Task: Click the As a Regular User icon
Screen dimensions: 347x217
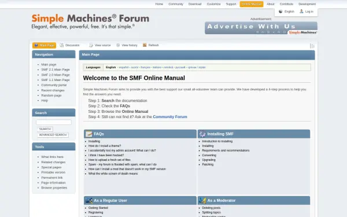Action: [x=89, y=200]
